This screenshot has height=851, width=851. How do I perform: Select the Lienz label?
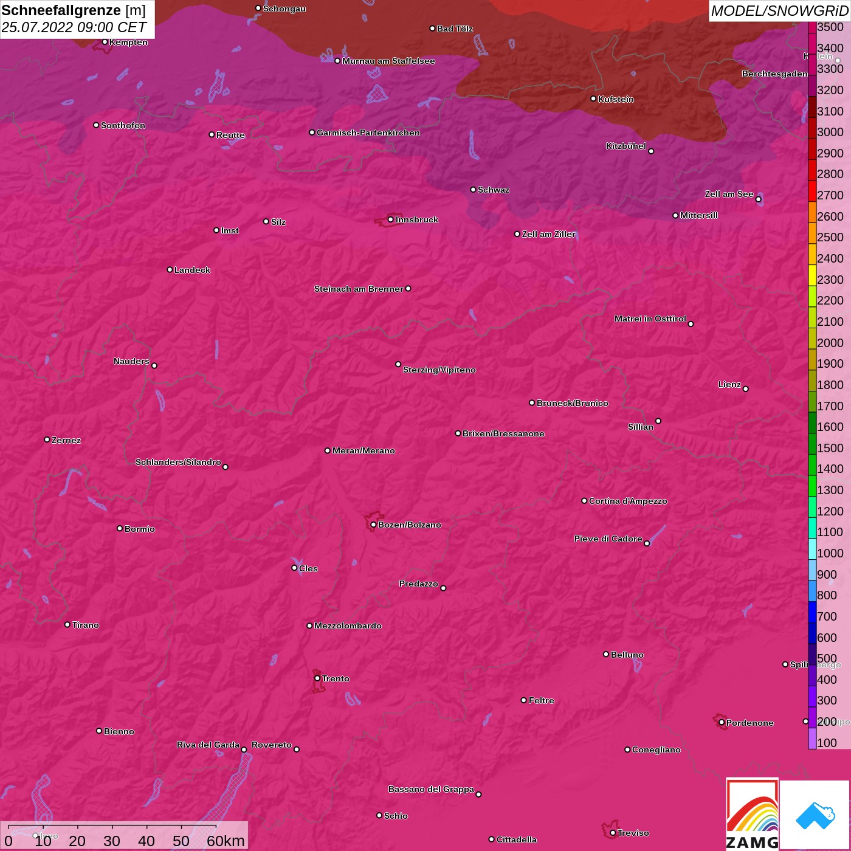(x=729, y=384)
